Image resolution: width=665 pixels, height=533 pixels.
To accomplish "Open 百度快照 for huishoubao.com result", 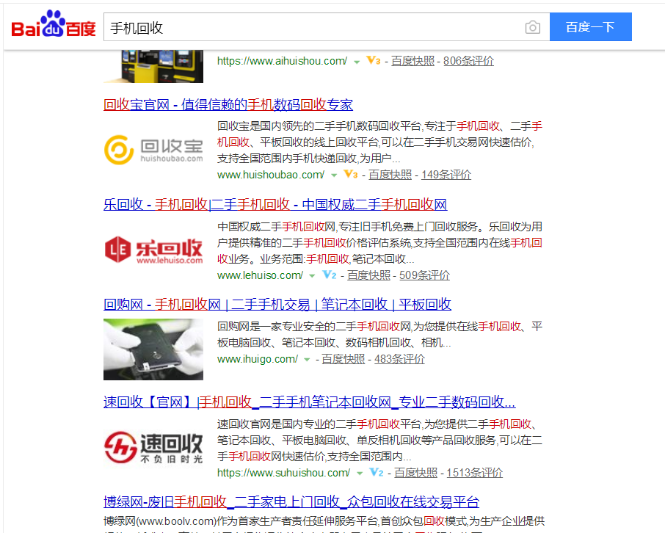I will pyautogui.click(x=390, y=175).
